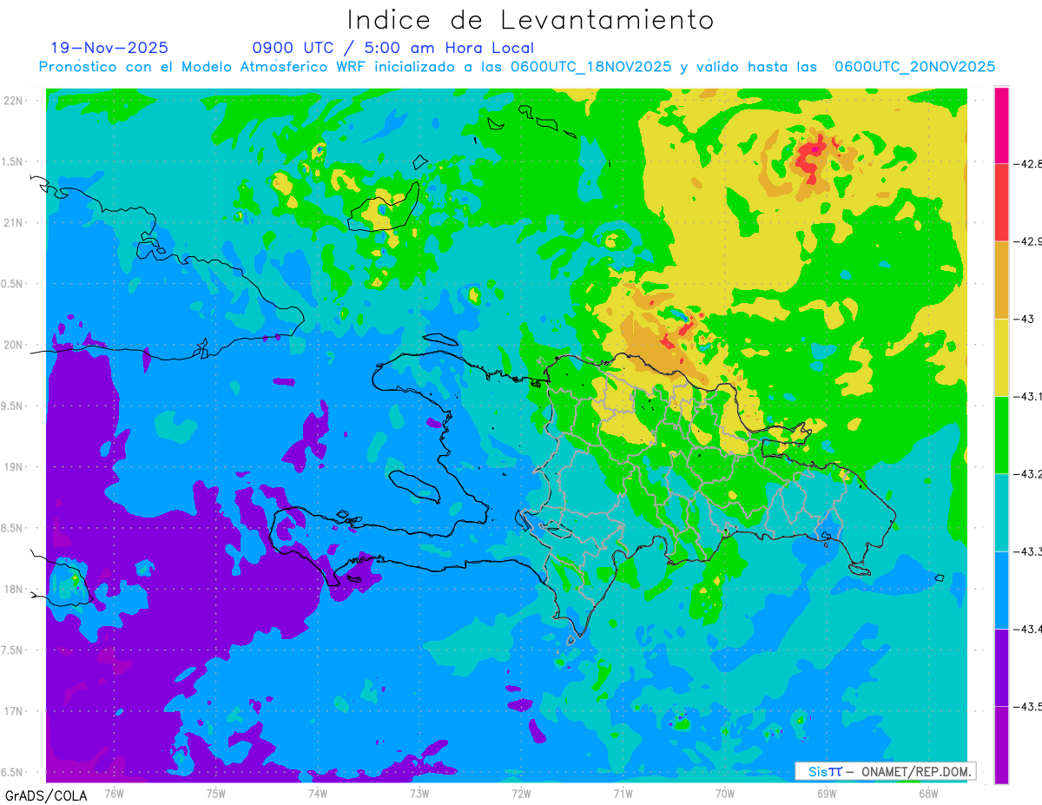1042x805 pixels.
Task: Click the legend value '-43.3'
Action: [1028, 551]
